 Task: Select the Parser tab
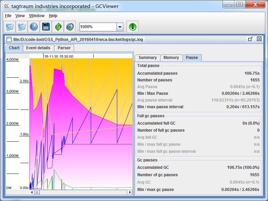[x=64, y=48]
